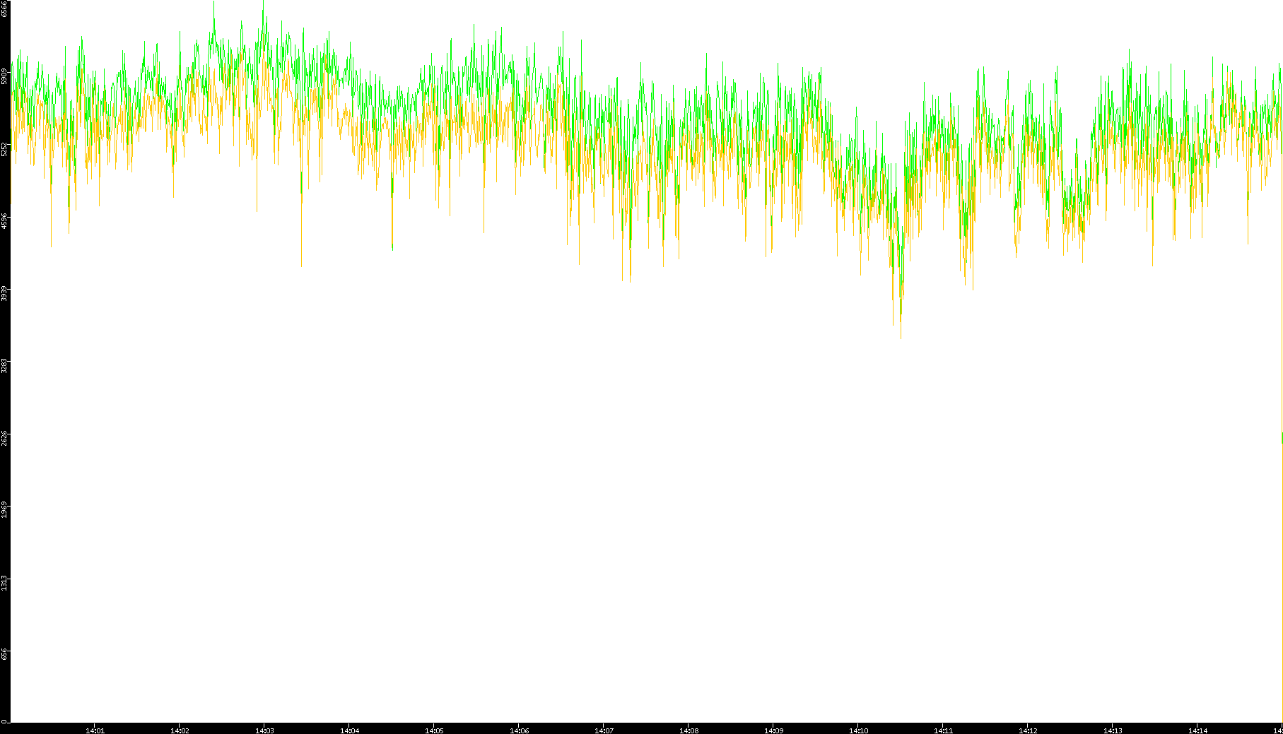This screenshot has height=734, width=1283.
Task: Click the 14:05 time axis label
Action: pos(434,730)
